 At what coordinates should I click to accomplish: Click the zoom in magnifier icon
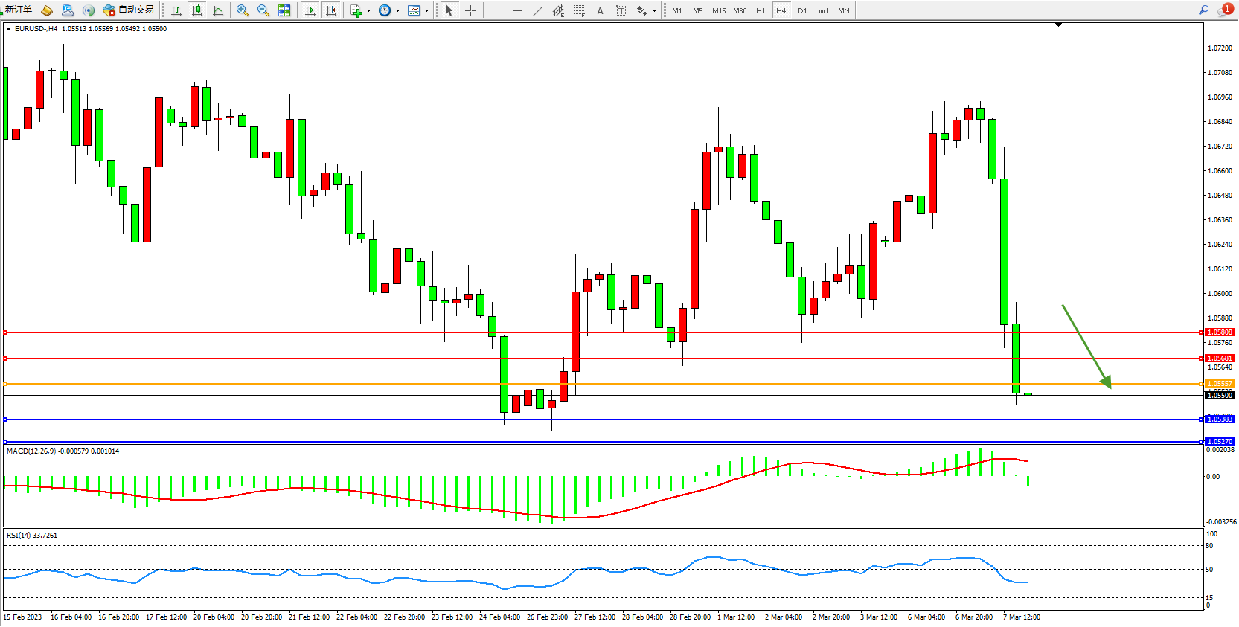click(242, 10)
